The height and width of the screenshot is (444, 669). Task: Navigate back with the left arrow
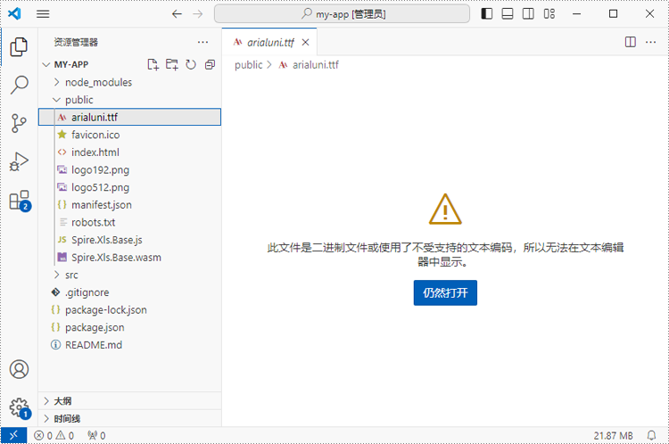click(x=177, y=14)
